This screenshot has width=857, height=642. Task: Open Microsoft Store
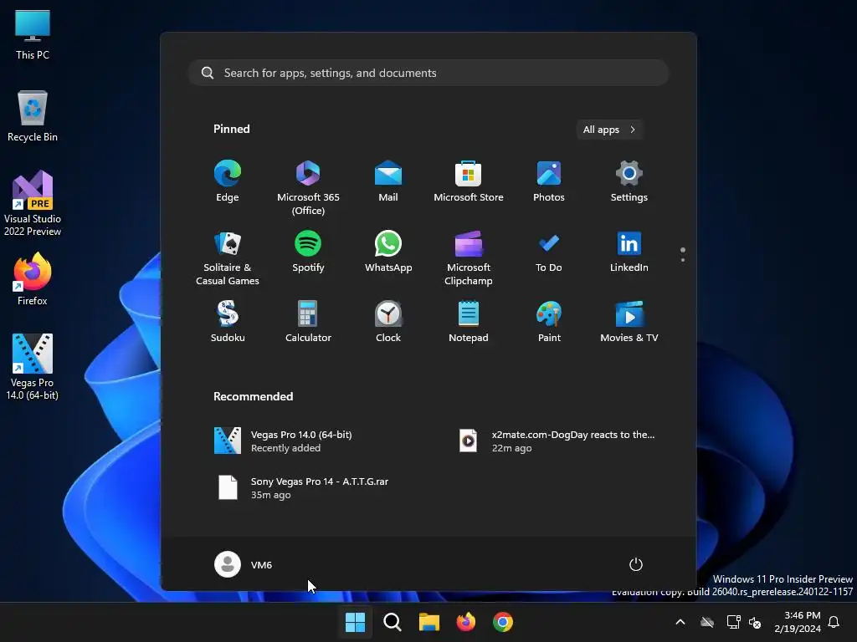click(469, 181)
